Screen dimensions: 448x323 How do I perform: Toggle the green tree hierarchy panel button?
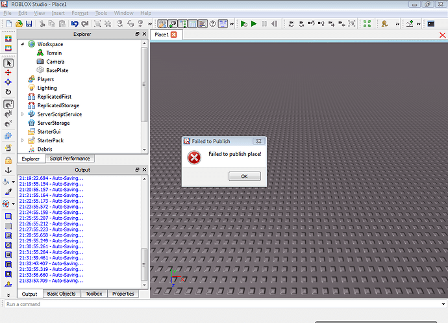point(183,24)
